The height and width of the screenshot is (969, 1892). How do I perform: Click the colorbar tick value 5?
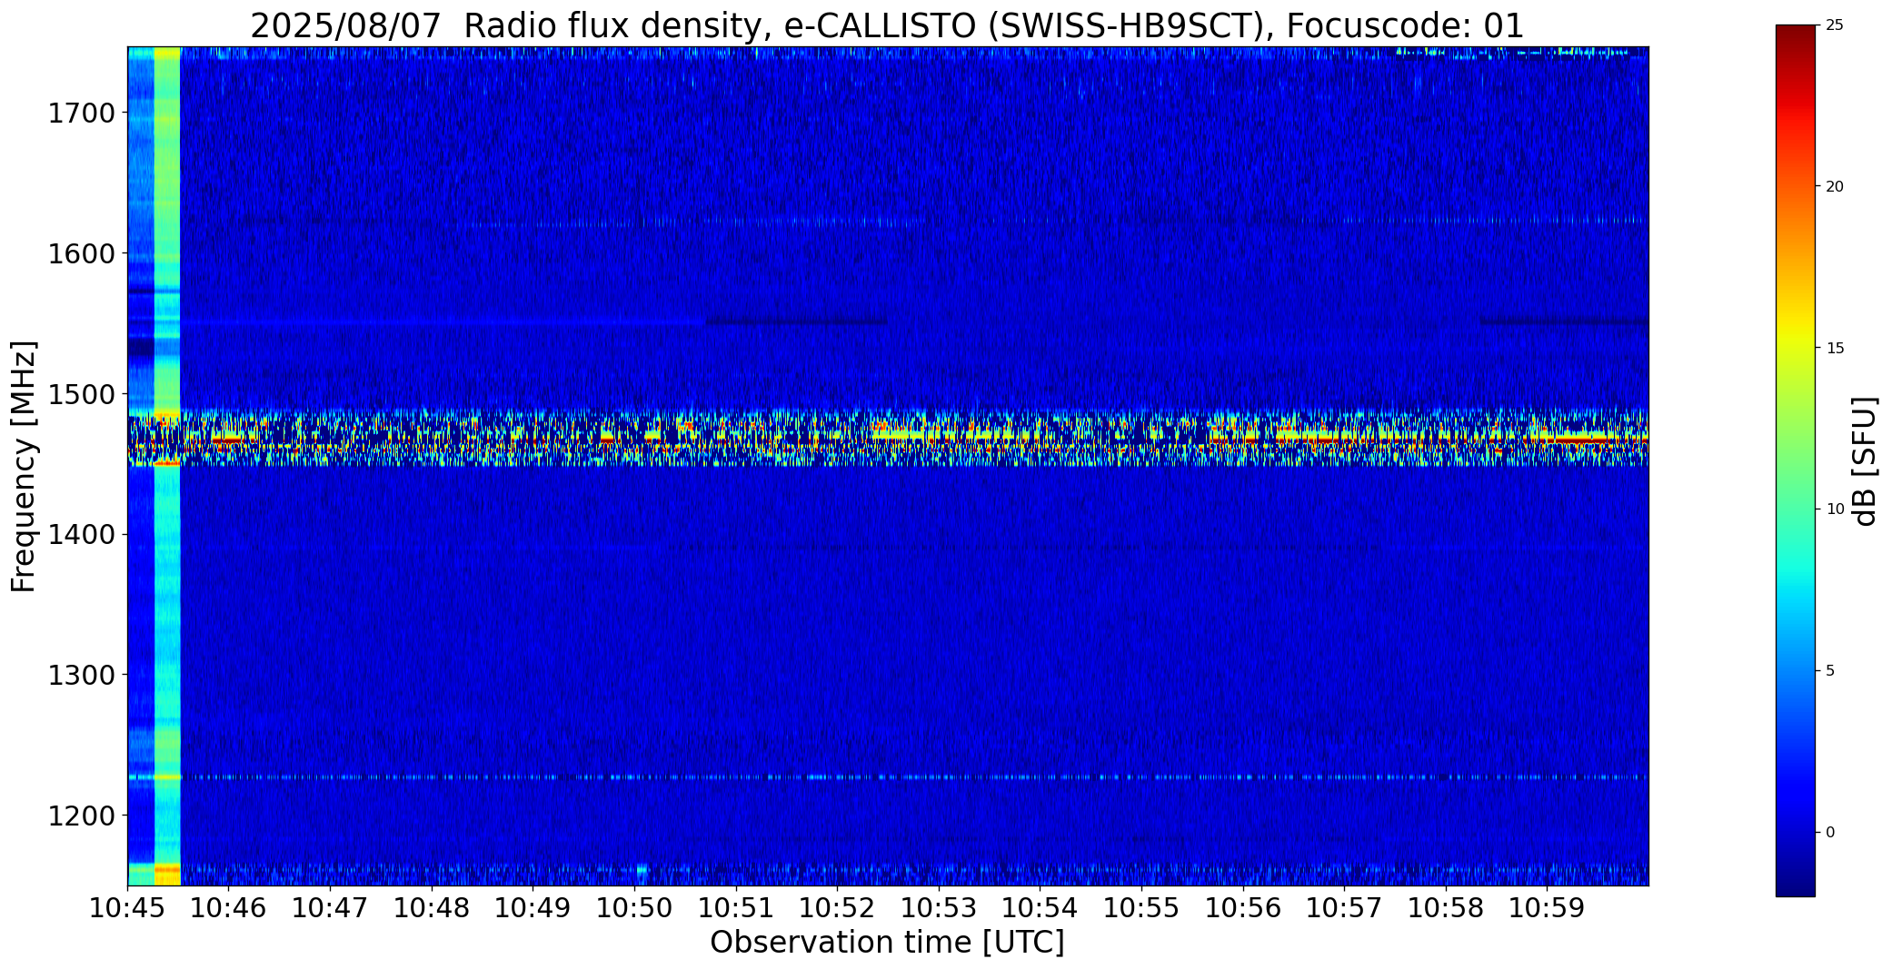1830,670
